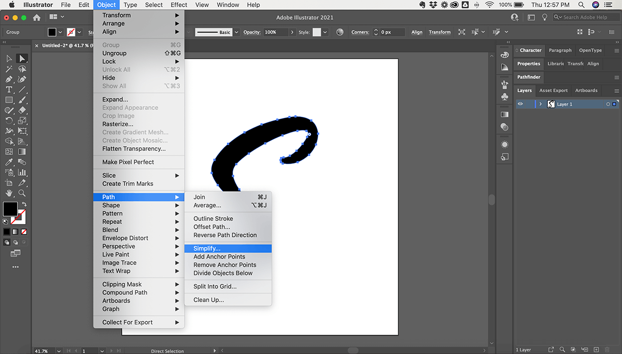Open the Layers panel options menu
622x354 pixels.
616,91
